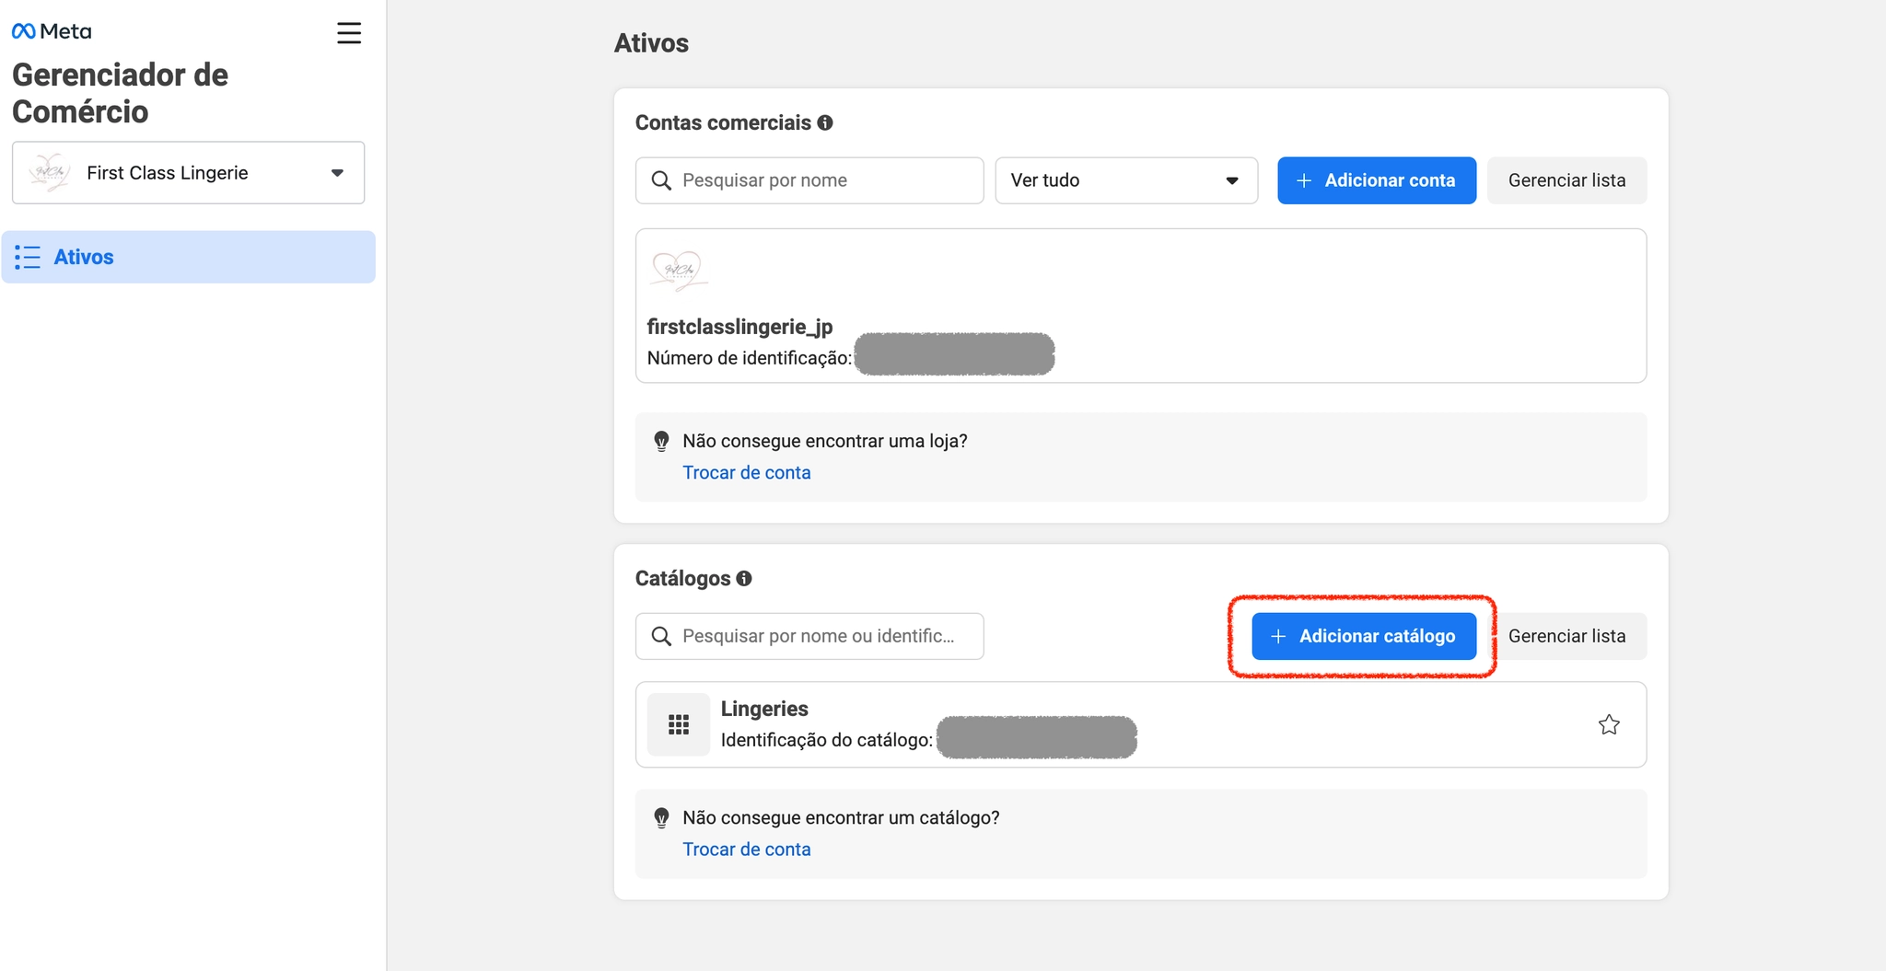Click the Ativos page heading

651,43
